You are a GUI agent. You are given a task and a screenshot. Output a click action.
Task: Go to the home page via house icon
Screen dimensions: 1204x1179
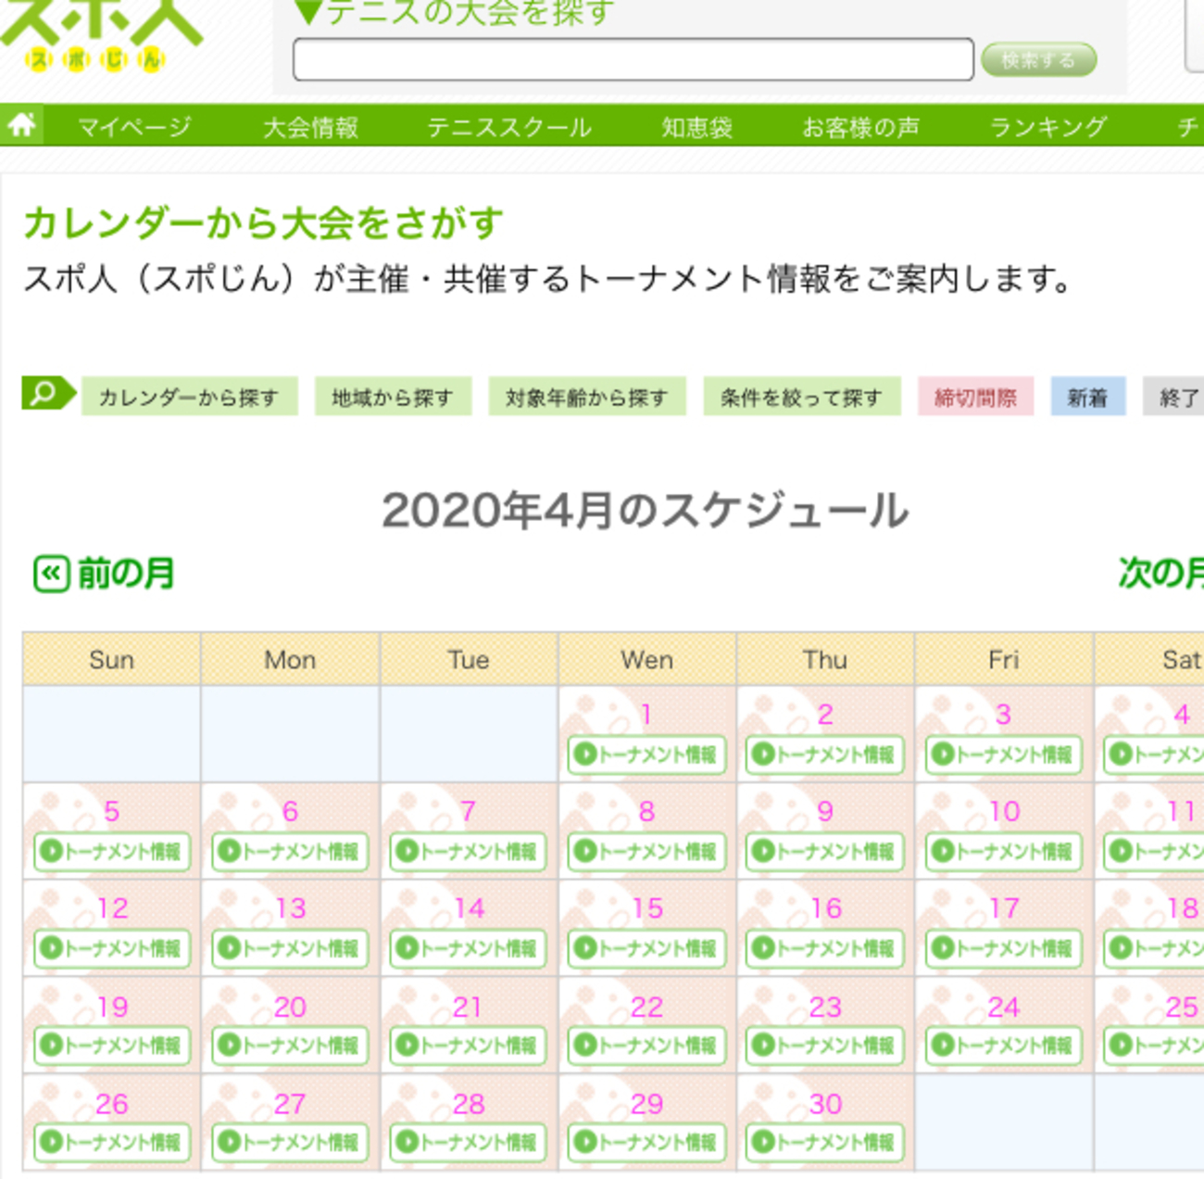point(22,124)
